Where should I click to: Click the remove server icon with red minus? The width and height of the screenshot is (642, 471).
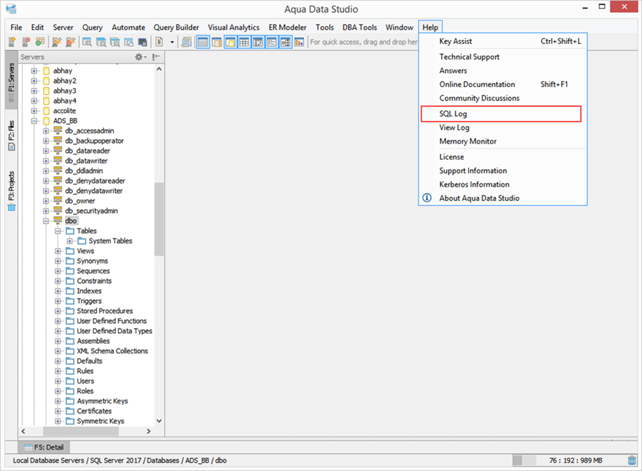pos(26,42)
